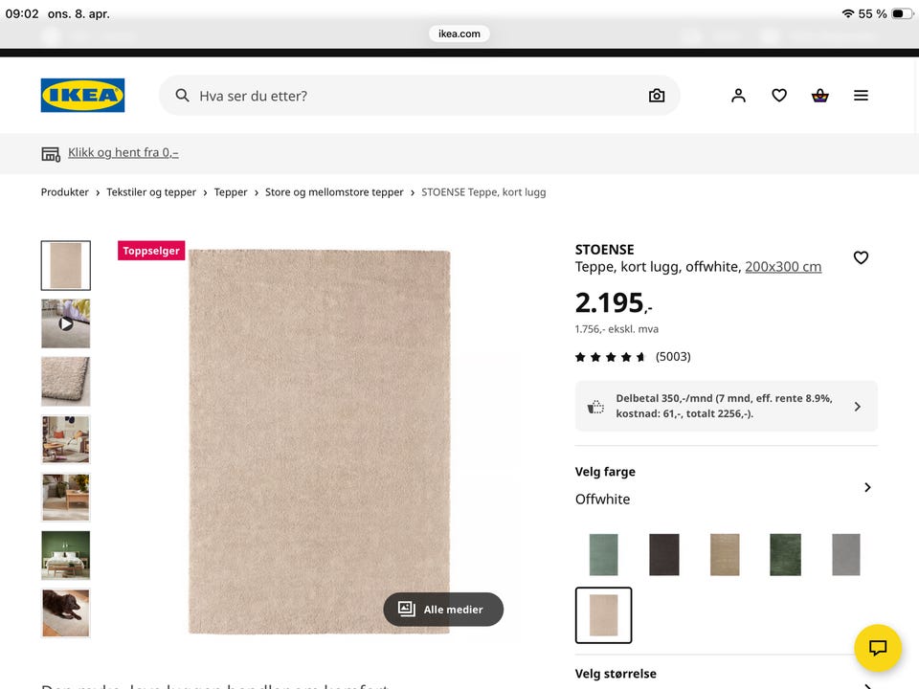Open the hamburger menu icon
Viewport: 919px width, 689px height.
click(861, 96)
